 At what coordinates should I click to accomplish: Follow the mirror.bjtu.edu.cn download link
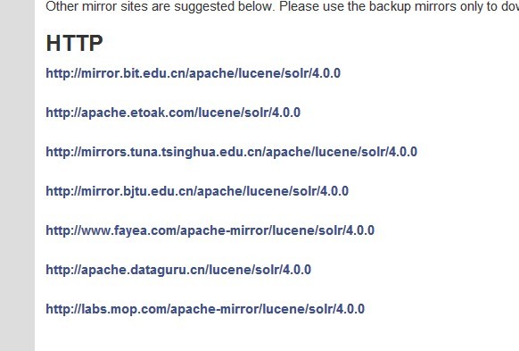pos(197,191)
